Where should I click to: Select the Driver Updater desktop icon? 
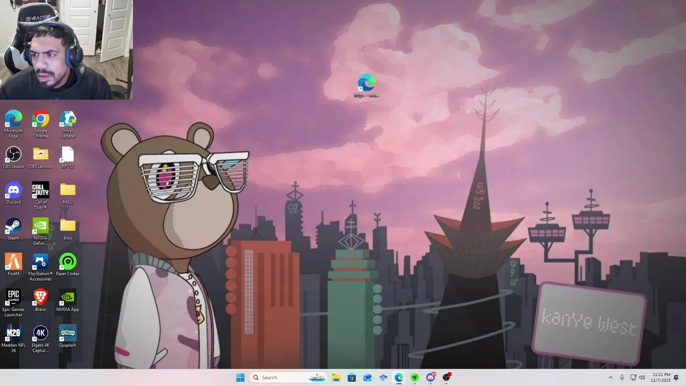68,124
